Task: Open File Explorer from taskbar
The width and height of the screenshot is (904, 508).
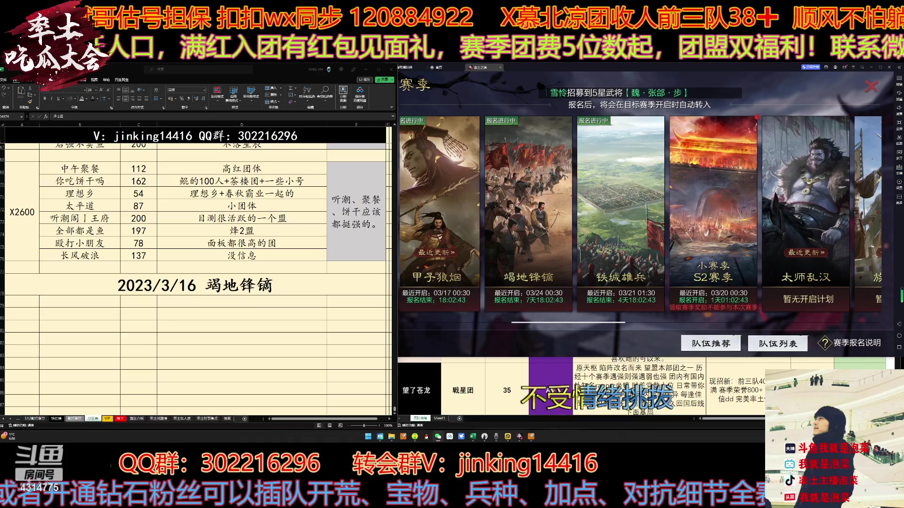Action: click(x=391, y=437)
